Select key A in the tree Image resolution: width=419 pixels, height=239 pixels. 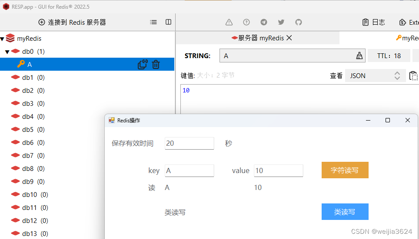pos(87,64)
